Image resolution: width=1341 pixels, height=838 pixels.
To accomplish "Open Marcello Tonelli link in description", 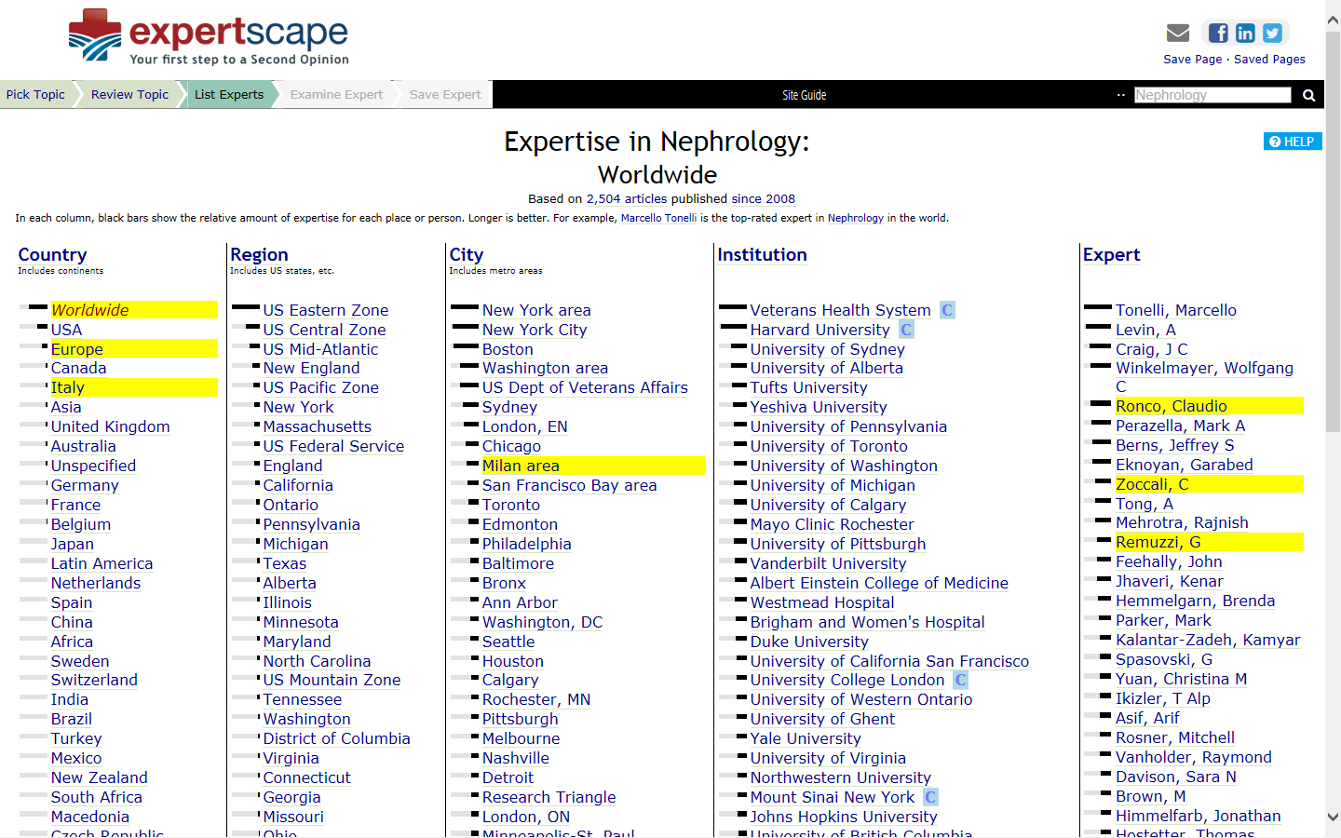I will [x=658, y=218].
